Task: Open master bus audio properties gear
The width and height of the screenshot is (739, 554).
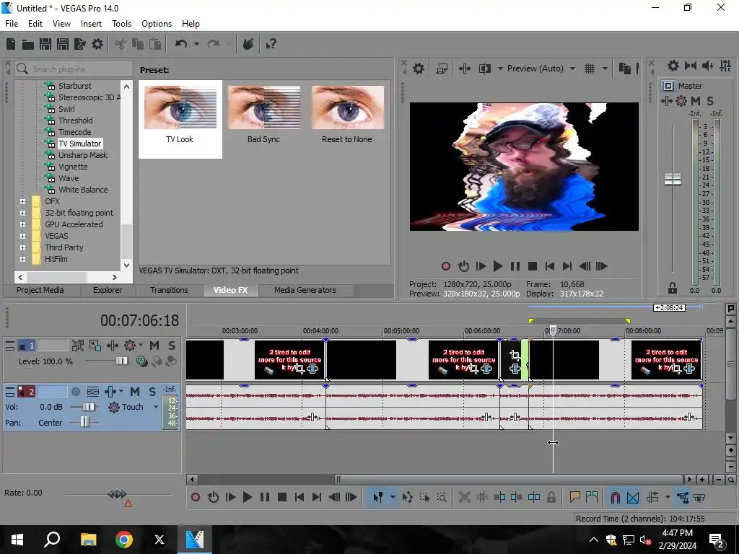Action: point(673,66)
